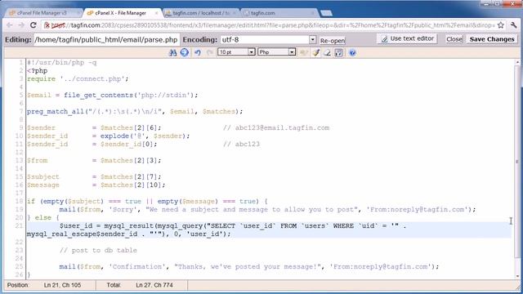
Task: Click the preg_match_all line
Action: 135,112
